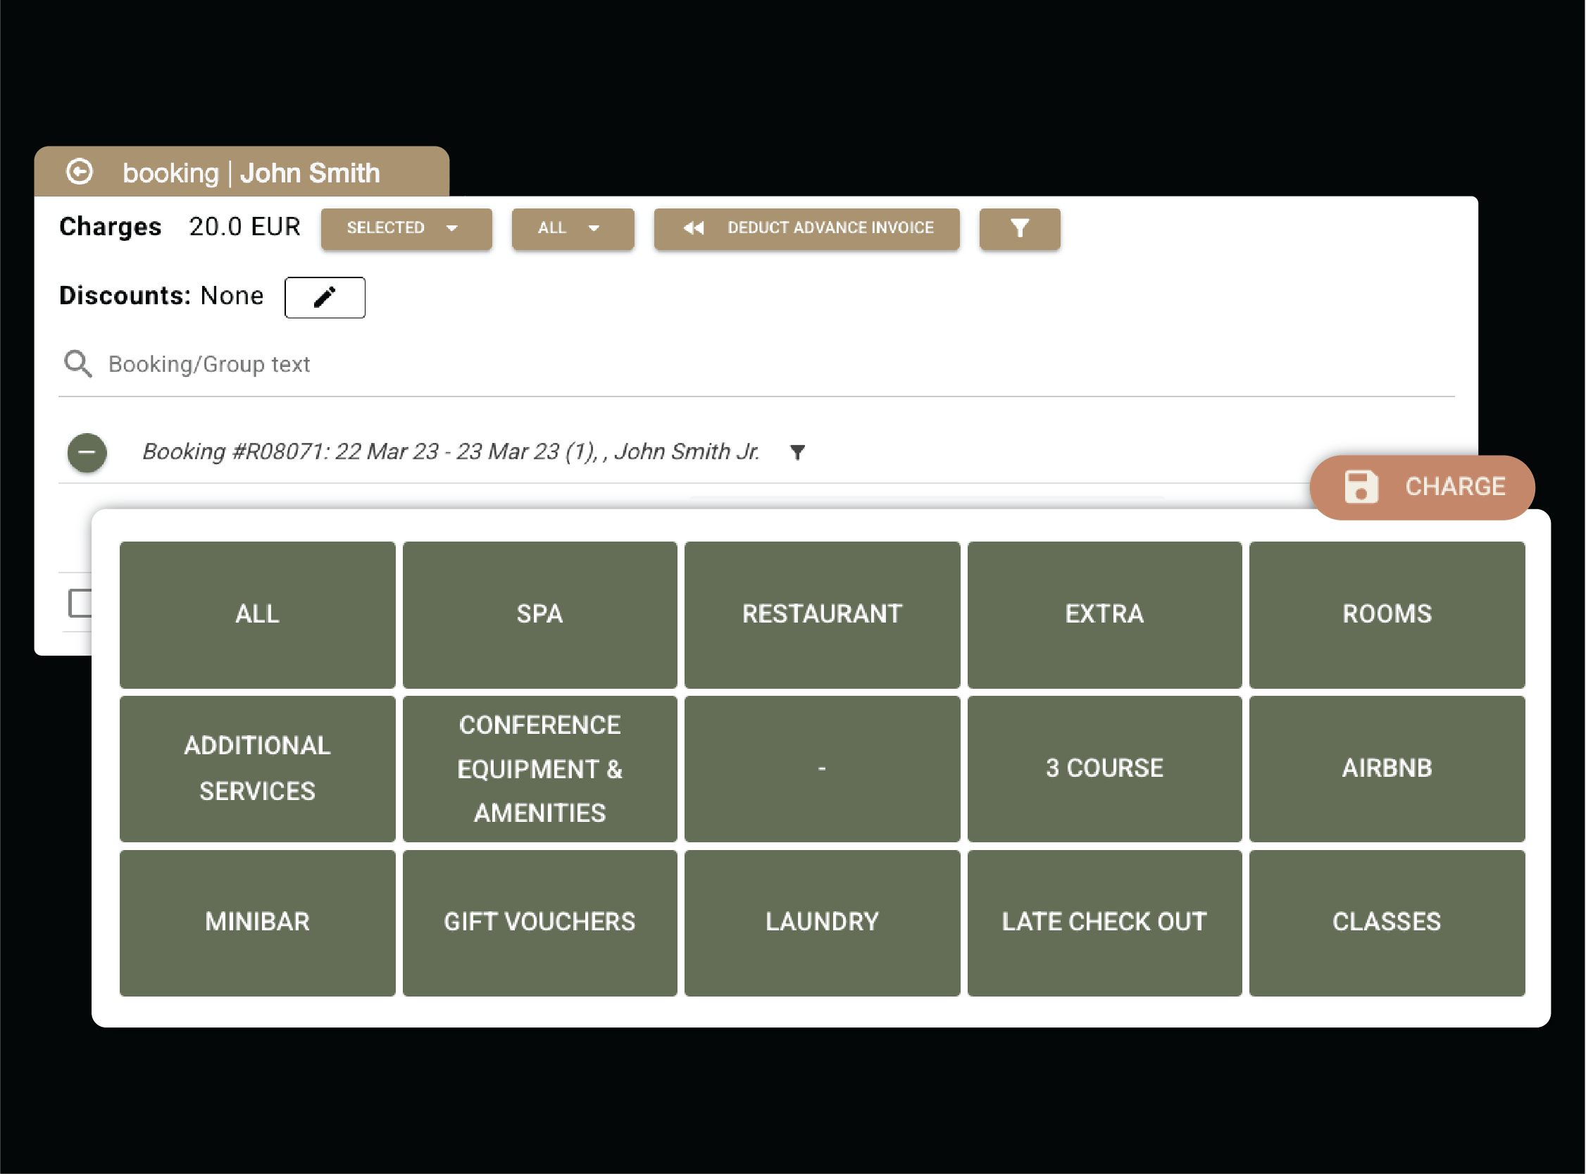
Task: Open the AIRBNB category tile
Action: tap(1386, 768)
